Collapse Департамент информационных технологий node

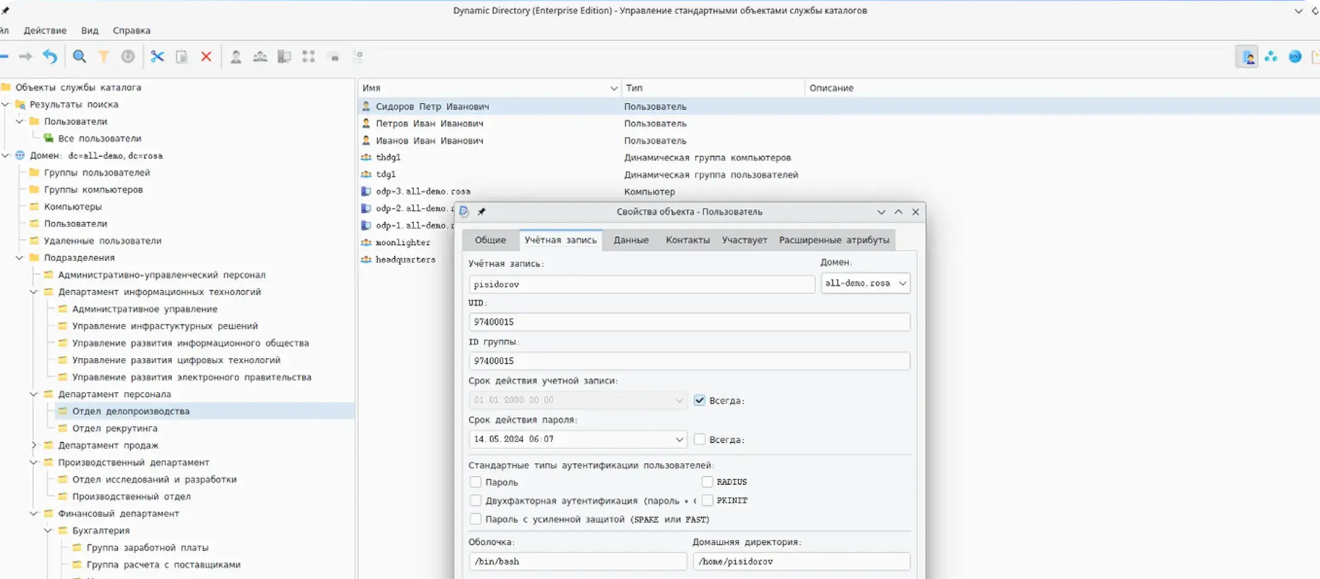tap(34, 292)
